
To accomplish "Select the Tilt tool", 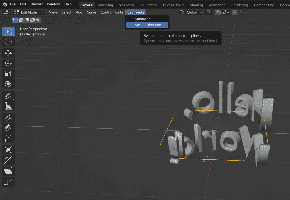I will tap(8, 160).
